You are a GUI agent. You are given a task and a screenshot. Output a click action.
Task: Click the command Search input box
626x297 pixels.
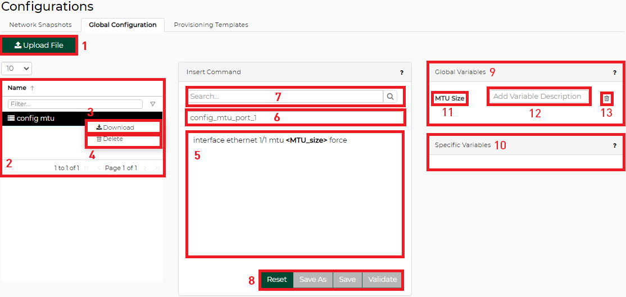pyautogui.click(x=285, y=97)
